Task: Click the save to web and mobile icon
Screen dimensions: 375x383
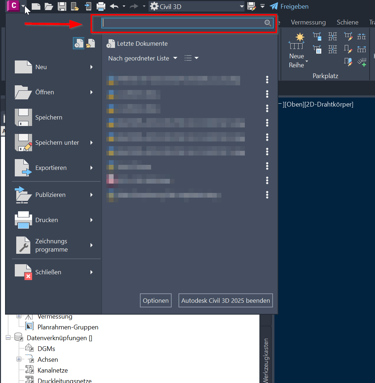Action: [x=88, y=6]
